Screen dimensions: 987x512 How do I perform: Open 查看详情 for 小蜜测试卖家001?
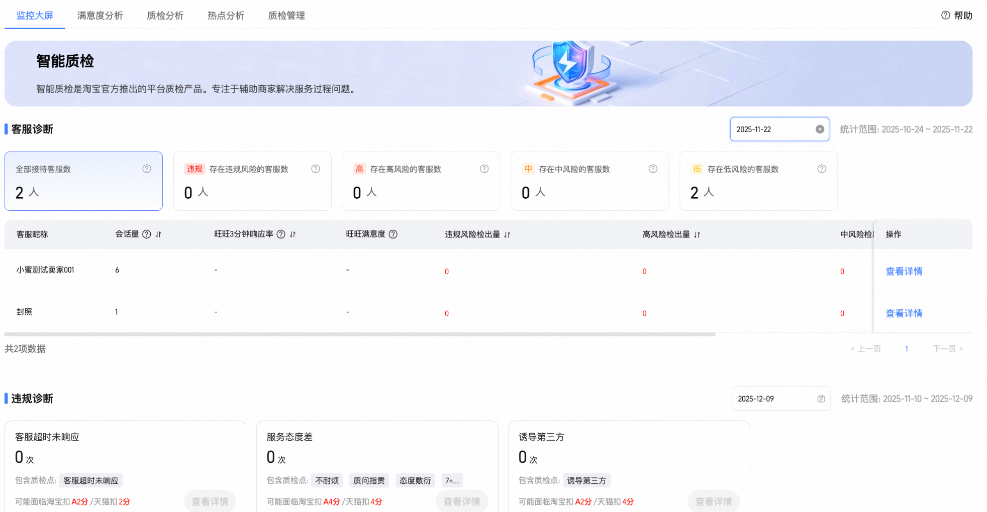point(904,271)
